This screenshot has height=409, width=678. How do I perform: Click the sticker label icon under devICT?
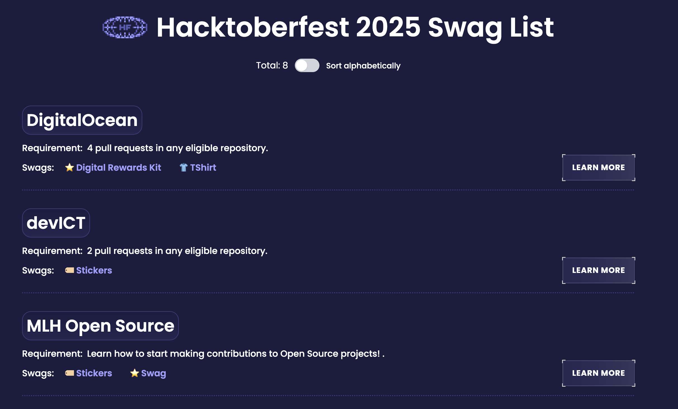(69, 270)
